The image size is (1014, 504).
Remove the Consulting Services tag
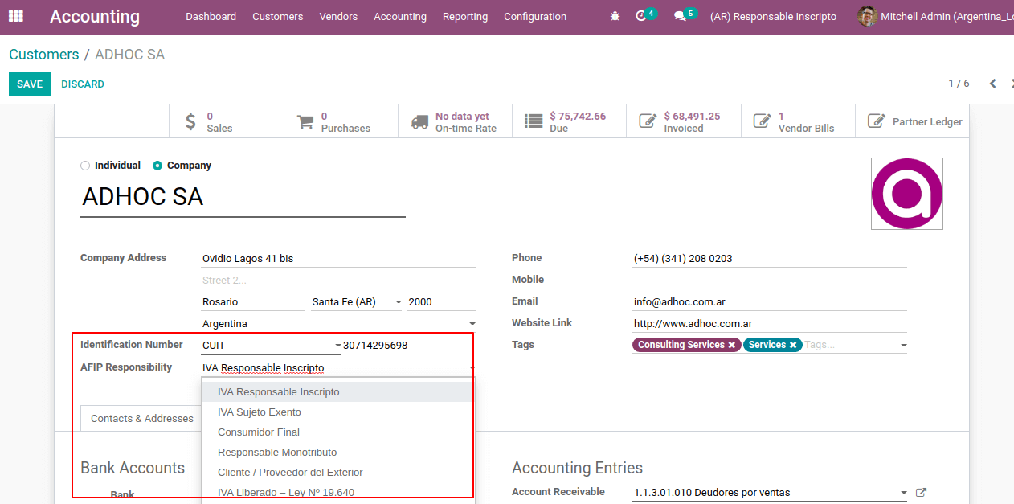point(731,345)
